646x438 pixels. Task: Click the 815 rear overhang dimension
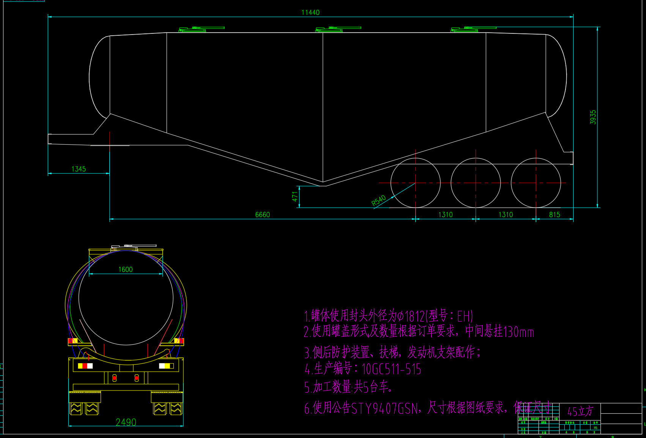click(x=555, y=215)
